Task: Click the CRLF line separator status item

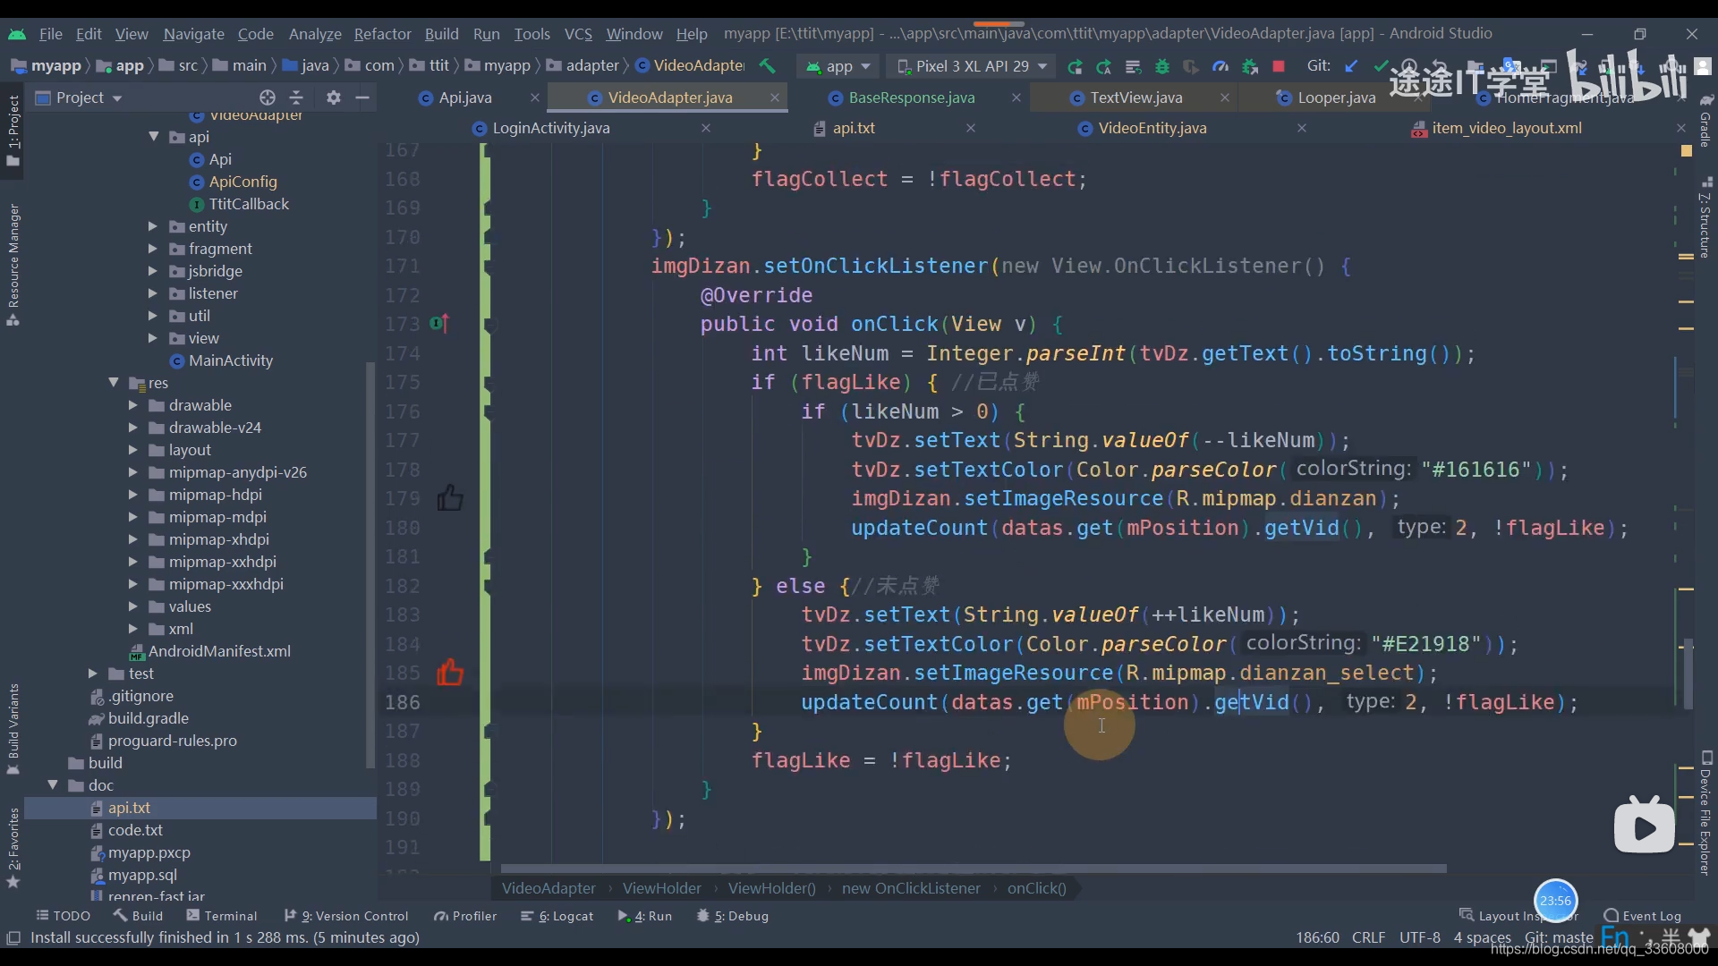Action: tap(1368, 937)
